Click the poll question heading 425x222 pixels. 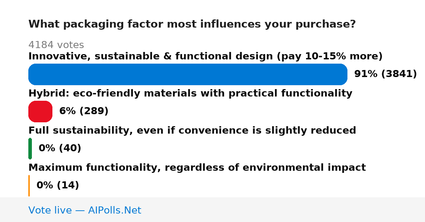pyautogui.click(x=192, y=24)
